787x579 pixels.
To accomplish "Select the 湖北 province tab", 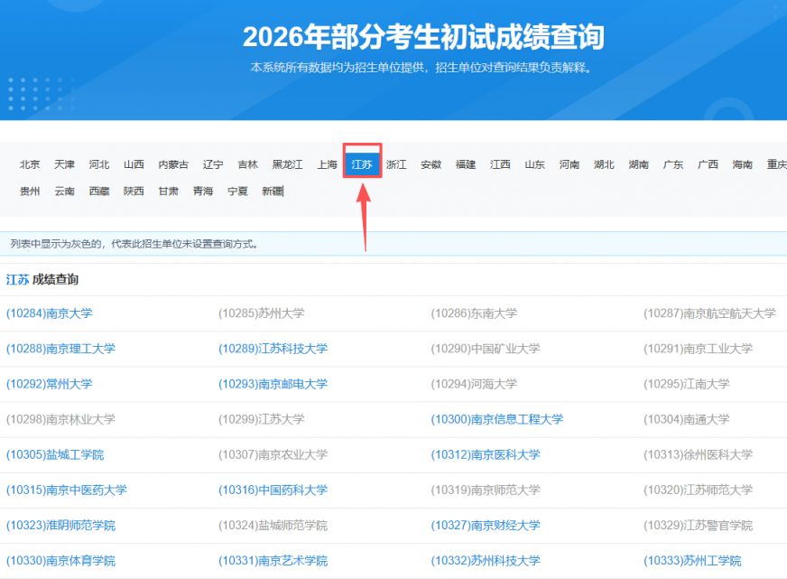I will point(604,164).
